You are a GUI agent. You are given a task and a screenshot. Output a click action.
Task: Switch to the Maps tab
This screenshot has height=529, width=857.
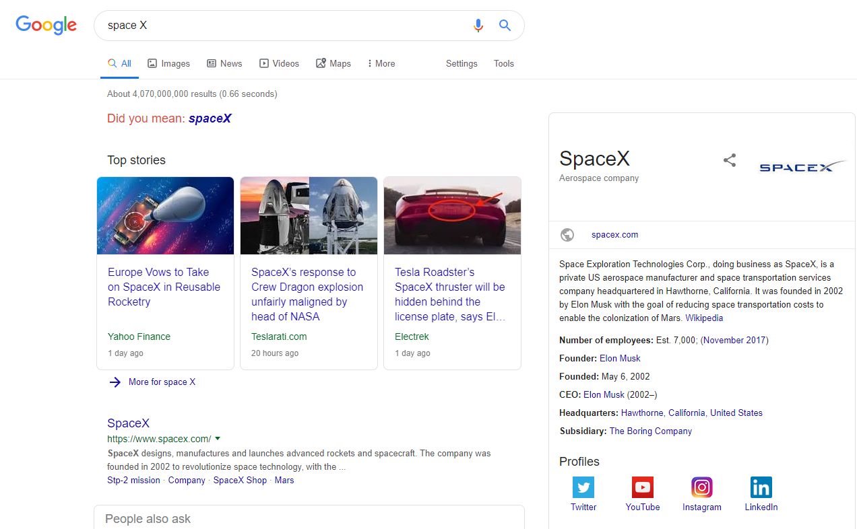[334, 63]
